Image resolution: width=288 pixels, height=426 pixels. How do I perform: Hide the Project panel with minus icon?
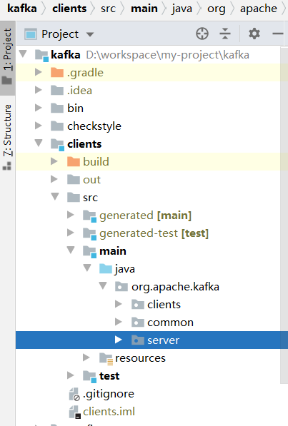(278, 34)
